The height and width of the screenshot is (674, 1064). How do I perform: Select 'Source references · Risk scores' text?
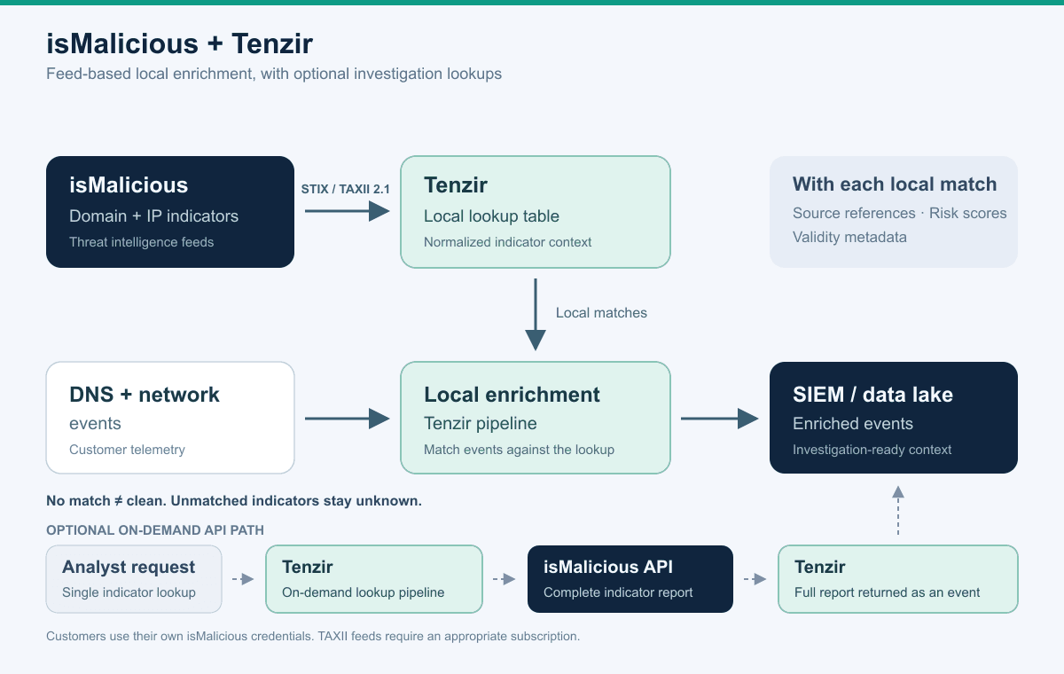coord(900,213)
